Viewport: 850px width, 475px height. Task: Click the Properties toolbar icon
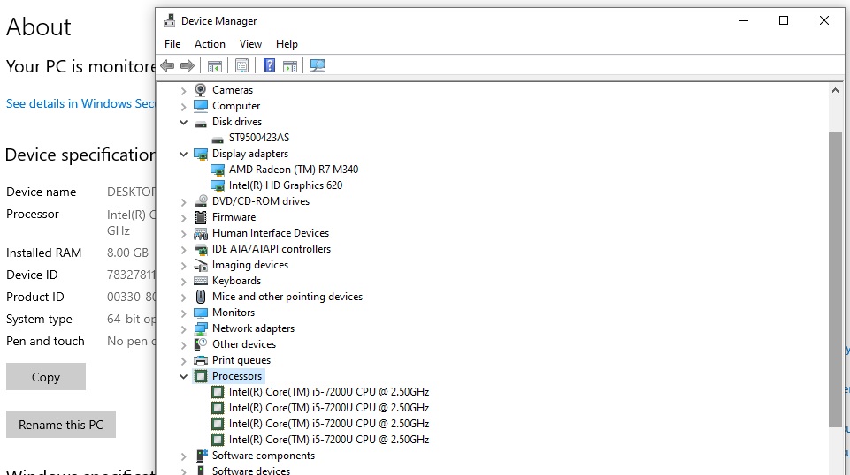click(x=241, y=66)
